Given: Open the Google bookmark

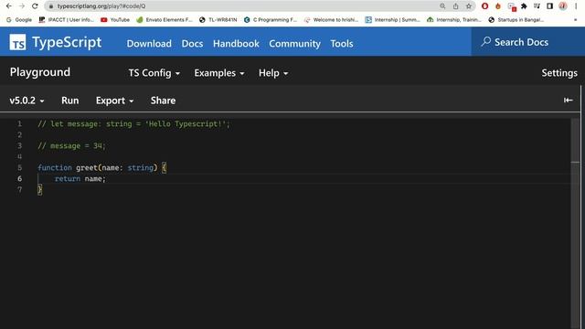Looking at the screenshot, I should pos(19,20).
